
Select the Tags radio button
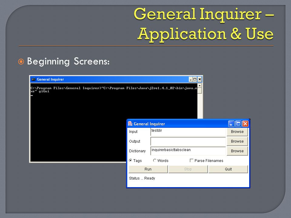[131, 160]
